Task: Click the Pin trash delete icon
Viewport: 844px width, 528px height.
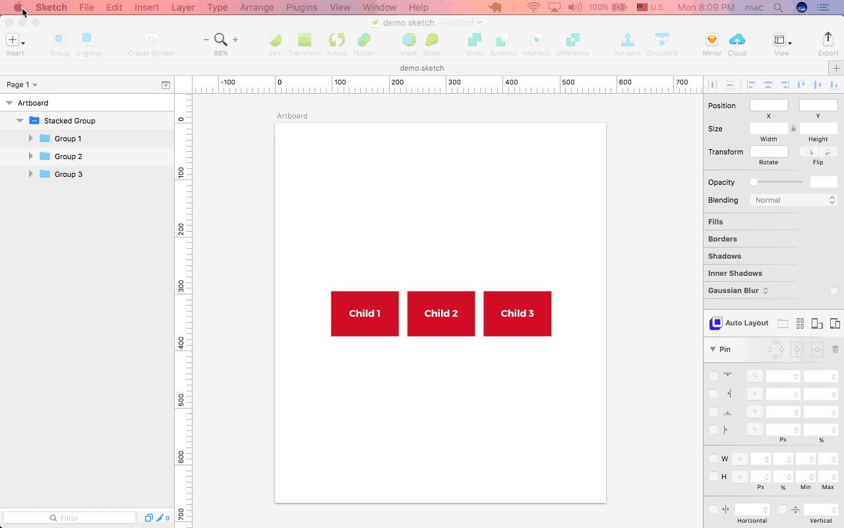Action: (x=835, y=349)
